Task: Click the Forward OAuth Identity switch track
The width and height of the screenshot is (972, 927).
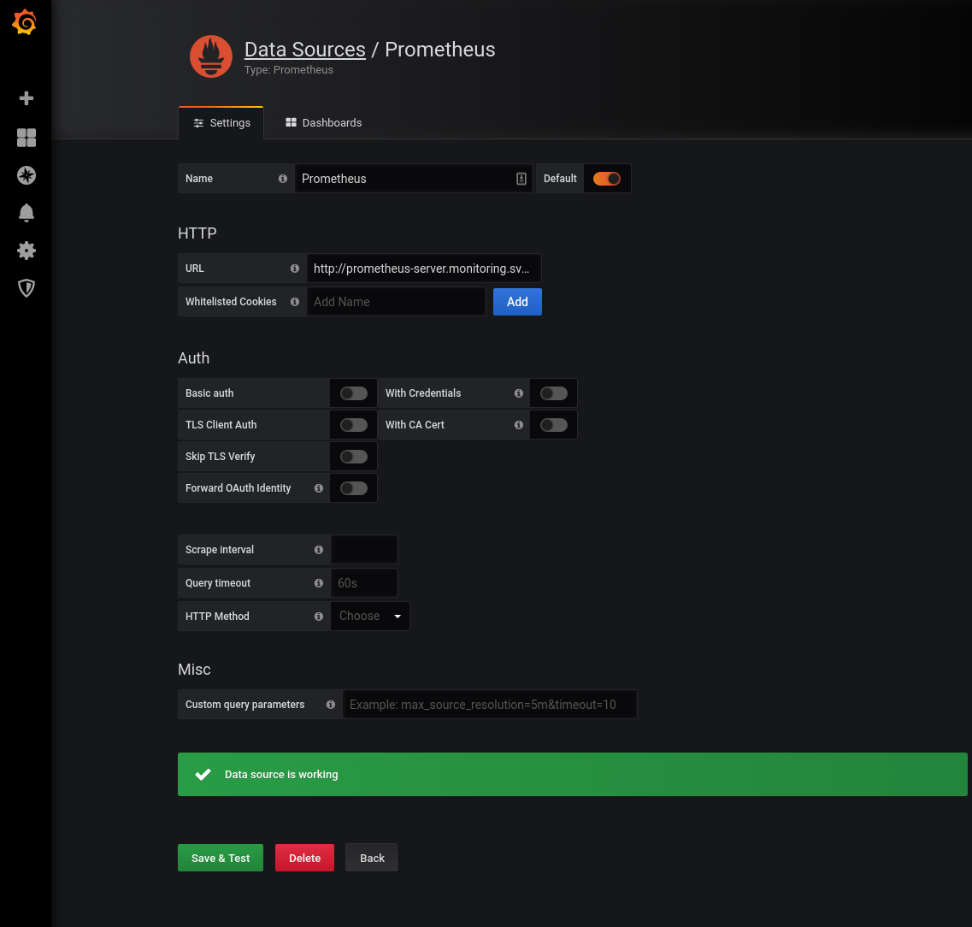Action: coord(353,487)
